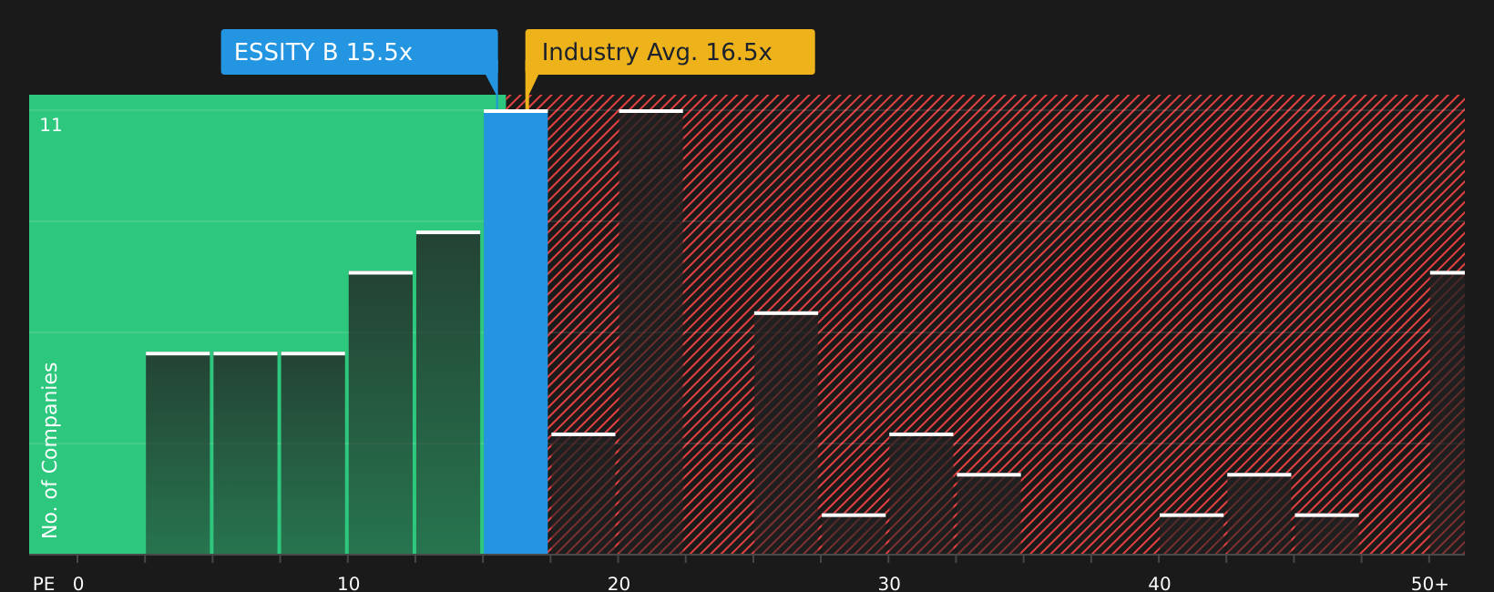This screenshot has height=592, width=1494.
Task: Select the tiny bar spanning PE 27.5 to 30
Action: pos(854,534)
